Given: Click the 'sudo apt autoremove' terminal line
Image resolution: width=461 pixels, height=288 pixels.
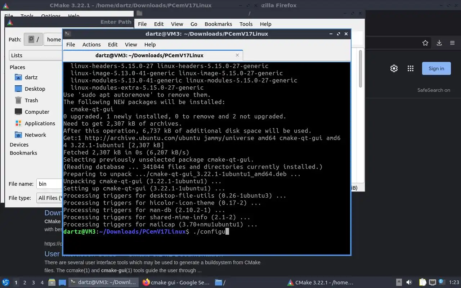Looking at the screenshot, I should coord(137,95).
